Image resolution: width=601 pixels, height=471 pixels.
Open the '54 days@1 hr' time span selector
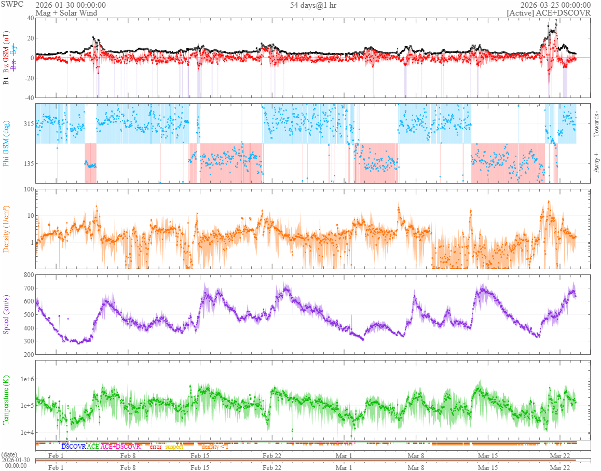coord(313,5)
